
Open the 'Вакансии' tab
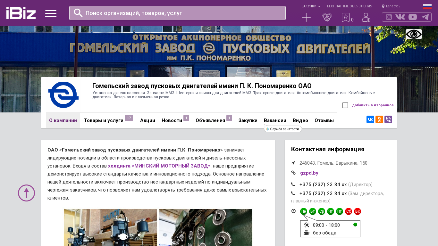click(x=275, y=120)
